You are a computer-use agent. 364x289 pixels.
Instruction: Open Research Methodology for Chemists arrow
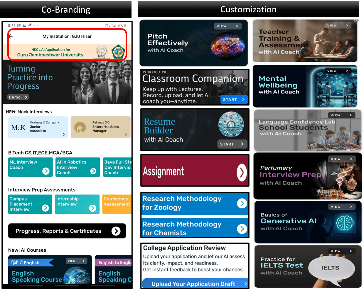(x=242, y=228)
